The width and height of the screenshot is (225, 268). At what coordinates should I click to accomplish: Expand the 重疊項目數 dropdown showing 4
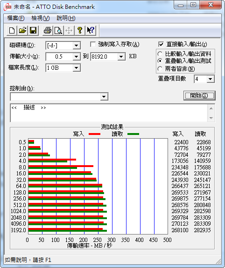210,79
